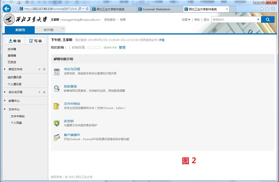The height and width of the screenshot is (182, 279).
Task: Open address bar dropdown arrow
Action: [x=83, y=9]
